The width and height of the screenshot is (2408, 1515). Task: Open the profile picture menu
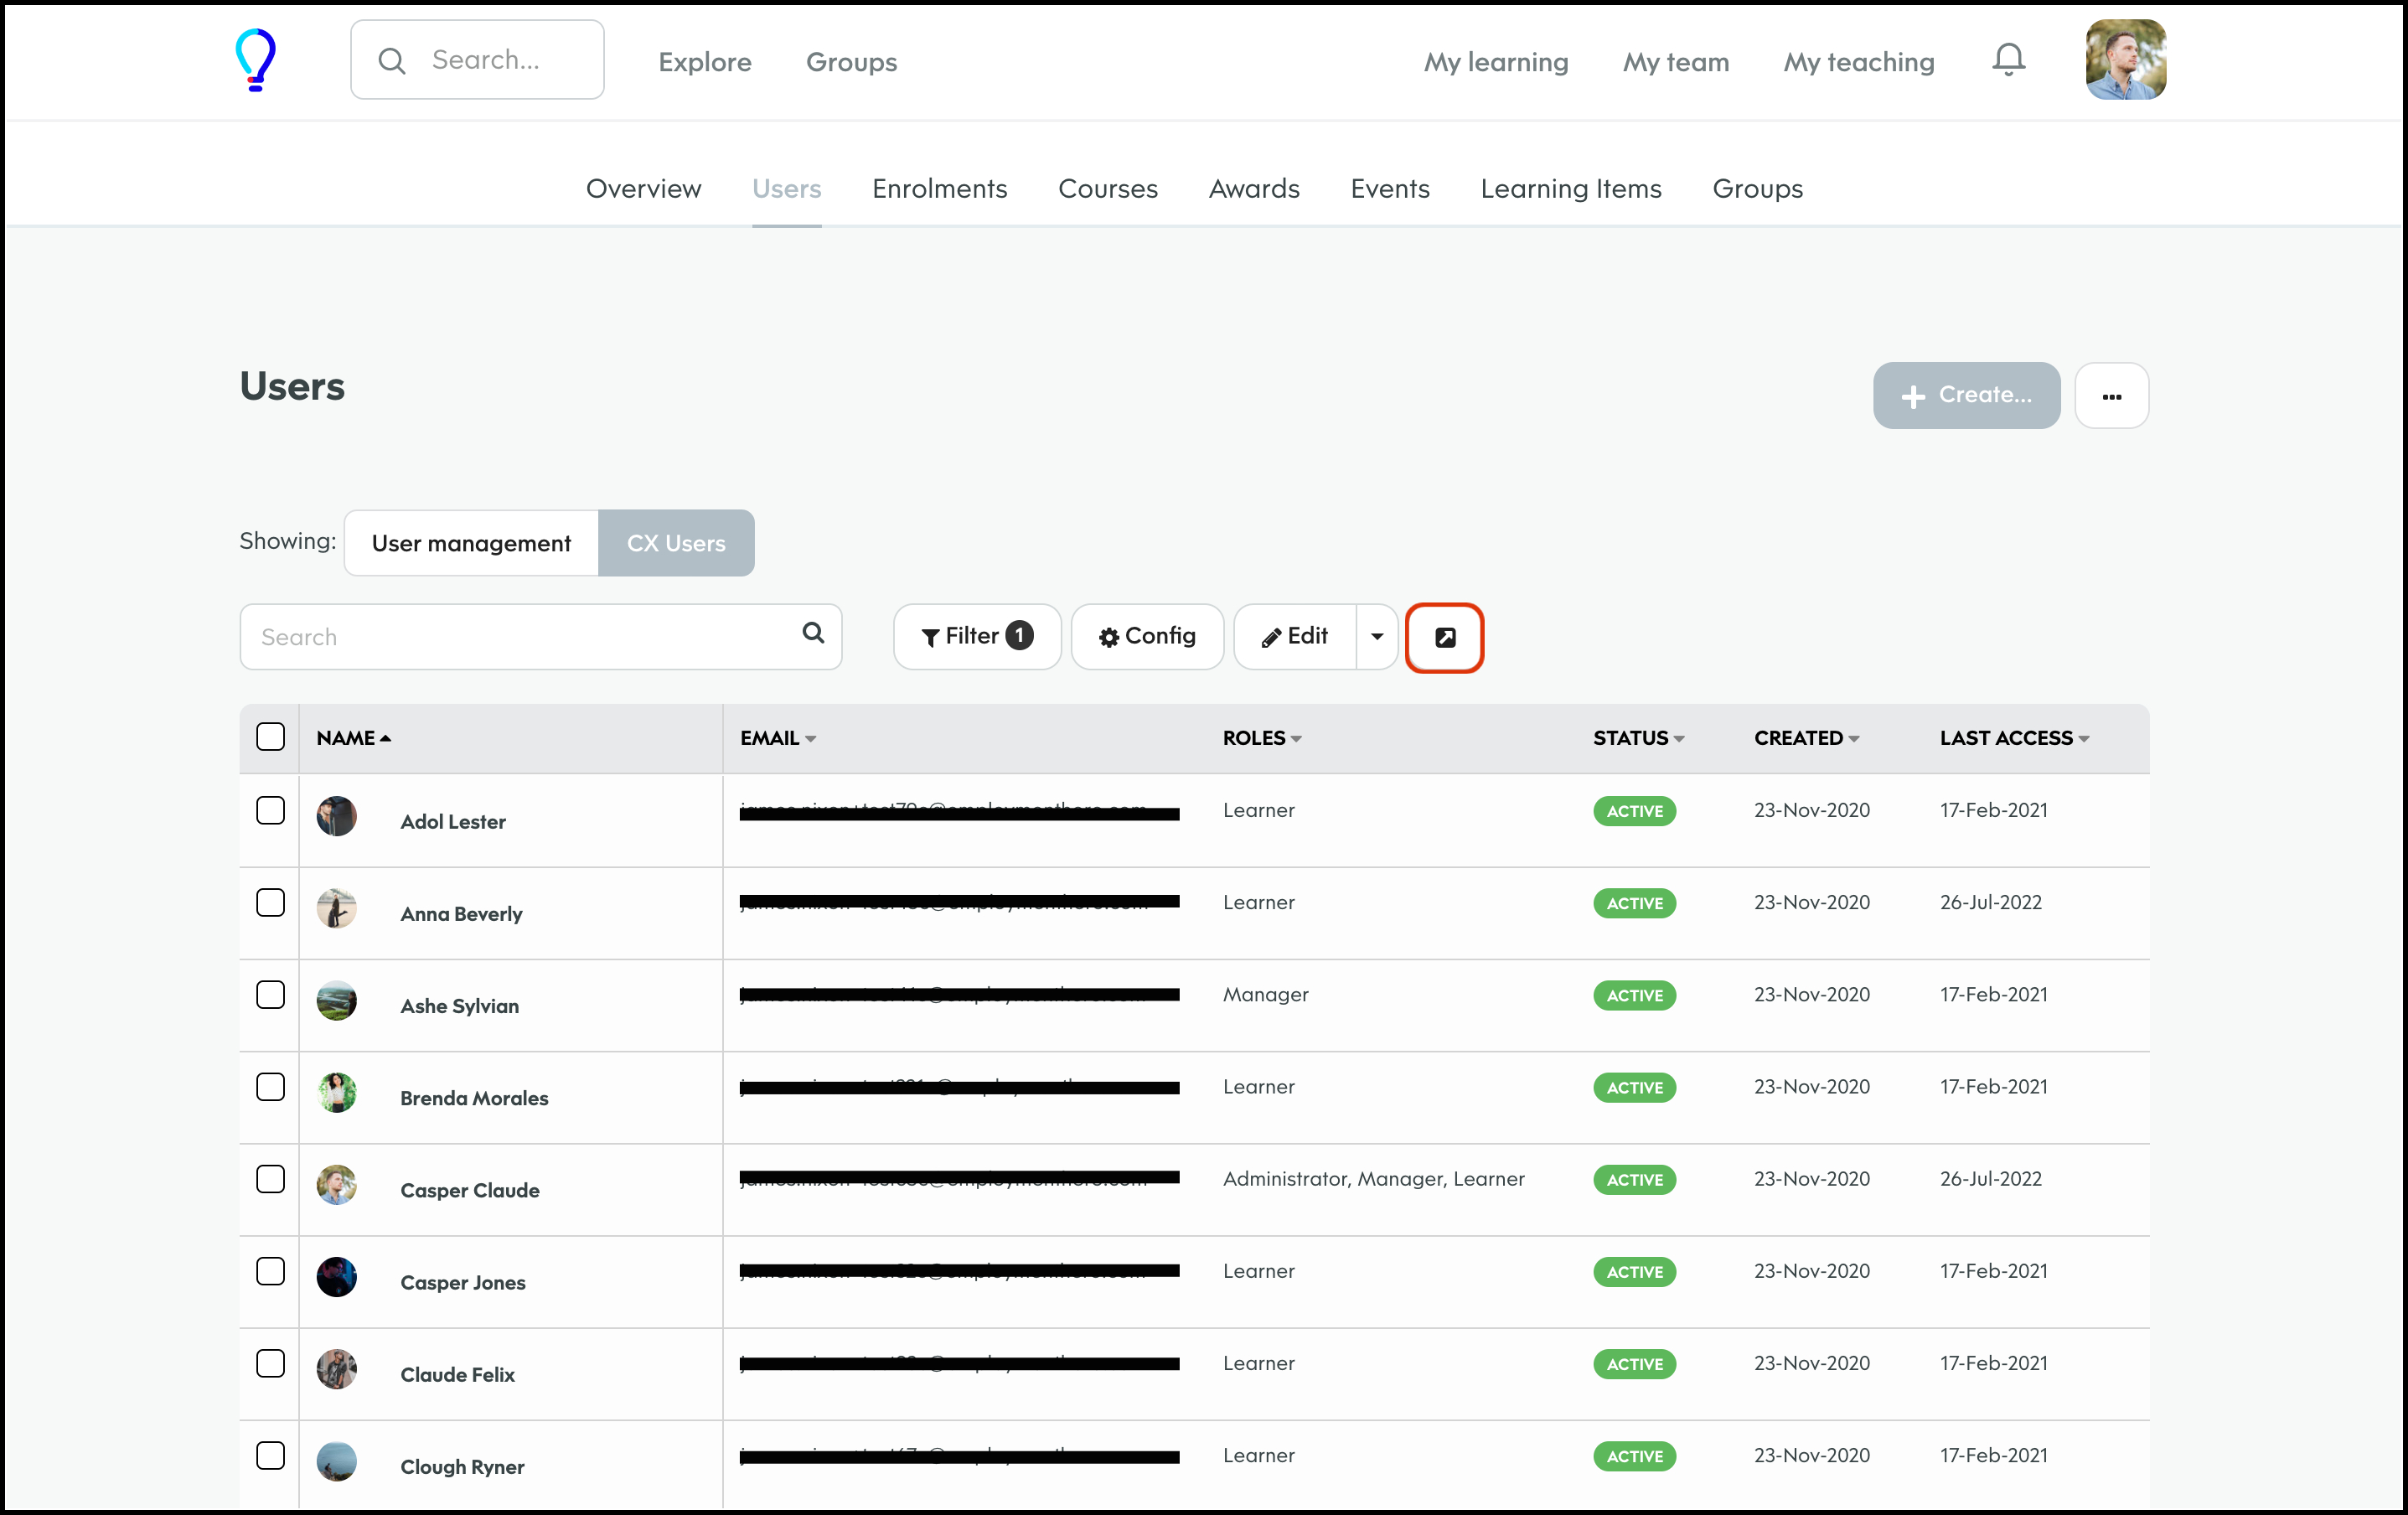(x=2125, y=60)
